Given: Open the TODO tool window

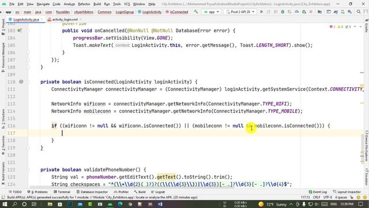Looking at the screenshot, I should [x=15, y=192].
